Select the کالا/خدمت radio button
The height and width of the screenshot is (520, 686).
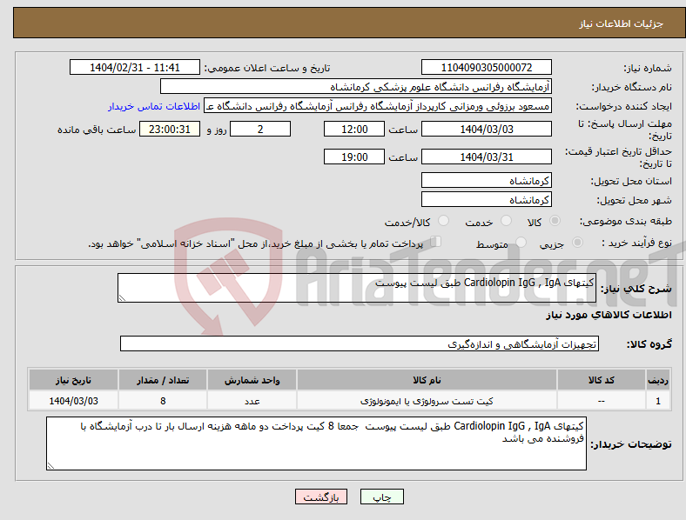(x=443, y=221)
